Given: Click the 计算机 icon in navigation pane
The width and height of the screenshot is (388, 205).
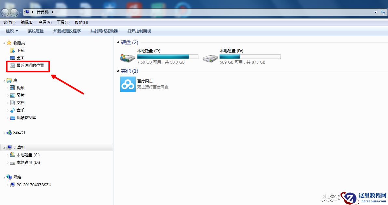Looking at the screenshot, I should [9, 147].
